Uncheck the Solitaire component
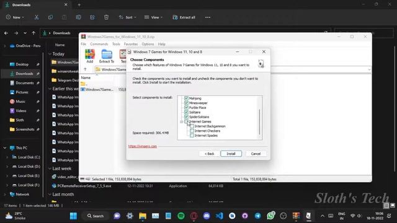This screenshot has width=397, height=223. pos(186,112)
